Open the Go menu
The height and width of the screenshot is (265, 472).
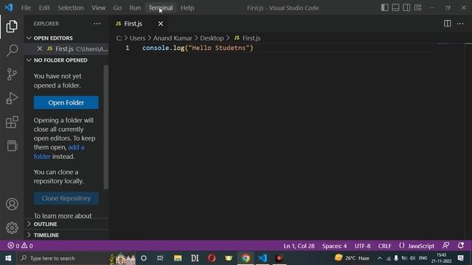(x=117, y=8)
